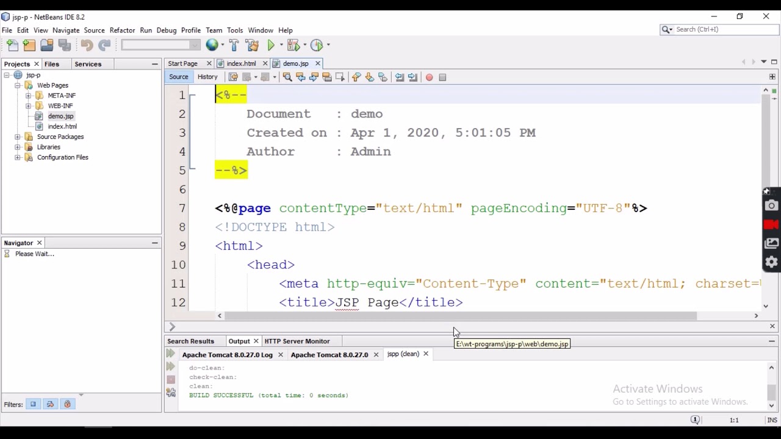Minimize the Navigator panel
The image size is (781, 439).
pyautogui.click(x=154, y=243)
